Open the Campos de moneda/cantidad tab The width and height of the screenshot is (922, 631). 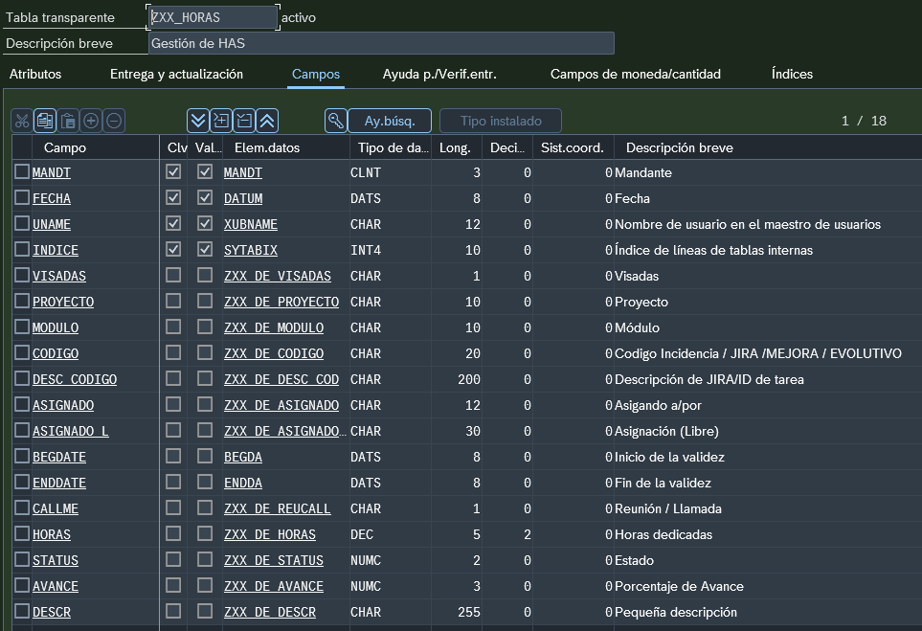pos(635,74)
